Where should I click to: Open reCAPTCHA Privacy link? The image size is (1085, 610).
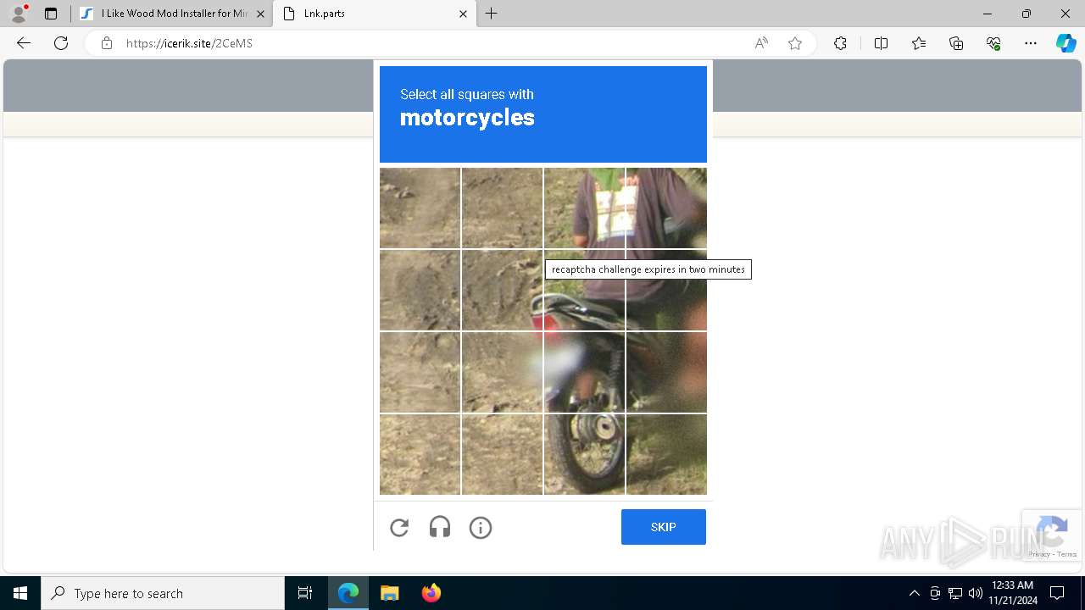pos(1039,554)
